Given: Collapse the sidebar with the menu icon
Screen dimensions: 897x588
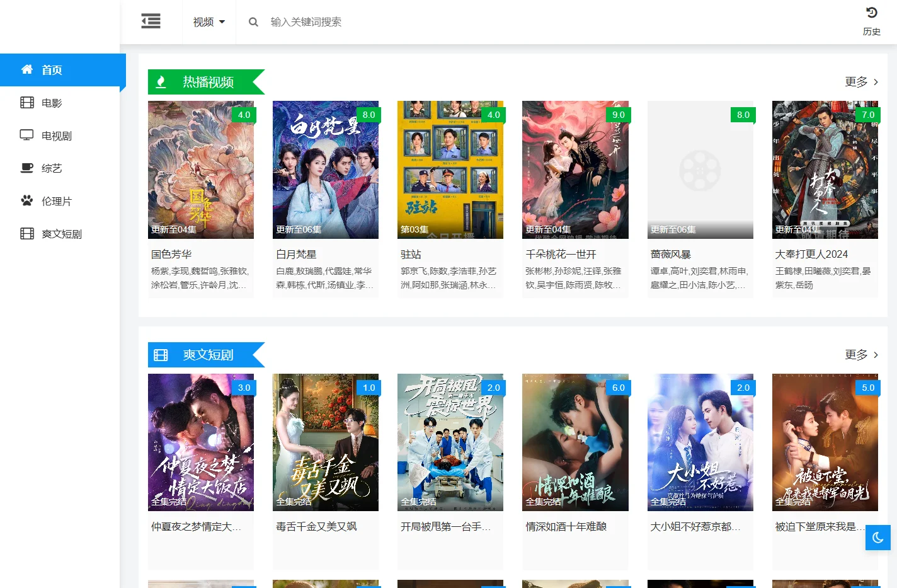Looking at the screenshot, I should 151,21.
